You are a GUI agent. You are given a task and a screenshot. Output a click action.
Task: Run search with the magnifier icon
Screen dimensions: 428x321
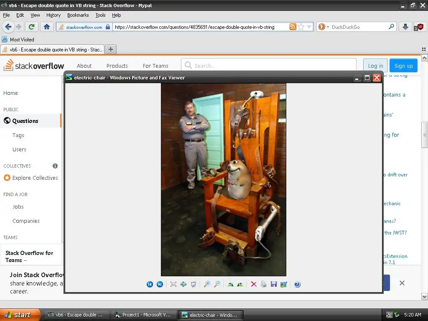(391, 27)
